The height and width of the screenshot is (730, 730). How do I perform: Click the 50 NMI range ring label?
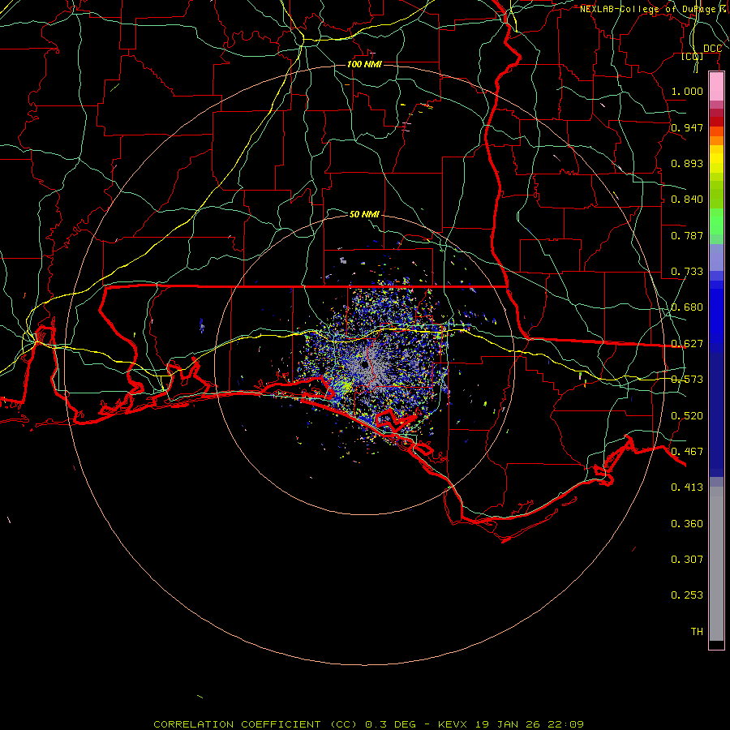click(x=364, y=214)
